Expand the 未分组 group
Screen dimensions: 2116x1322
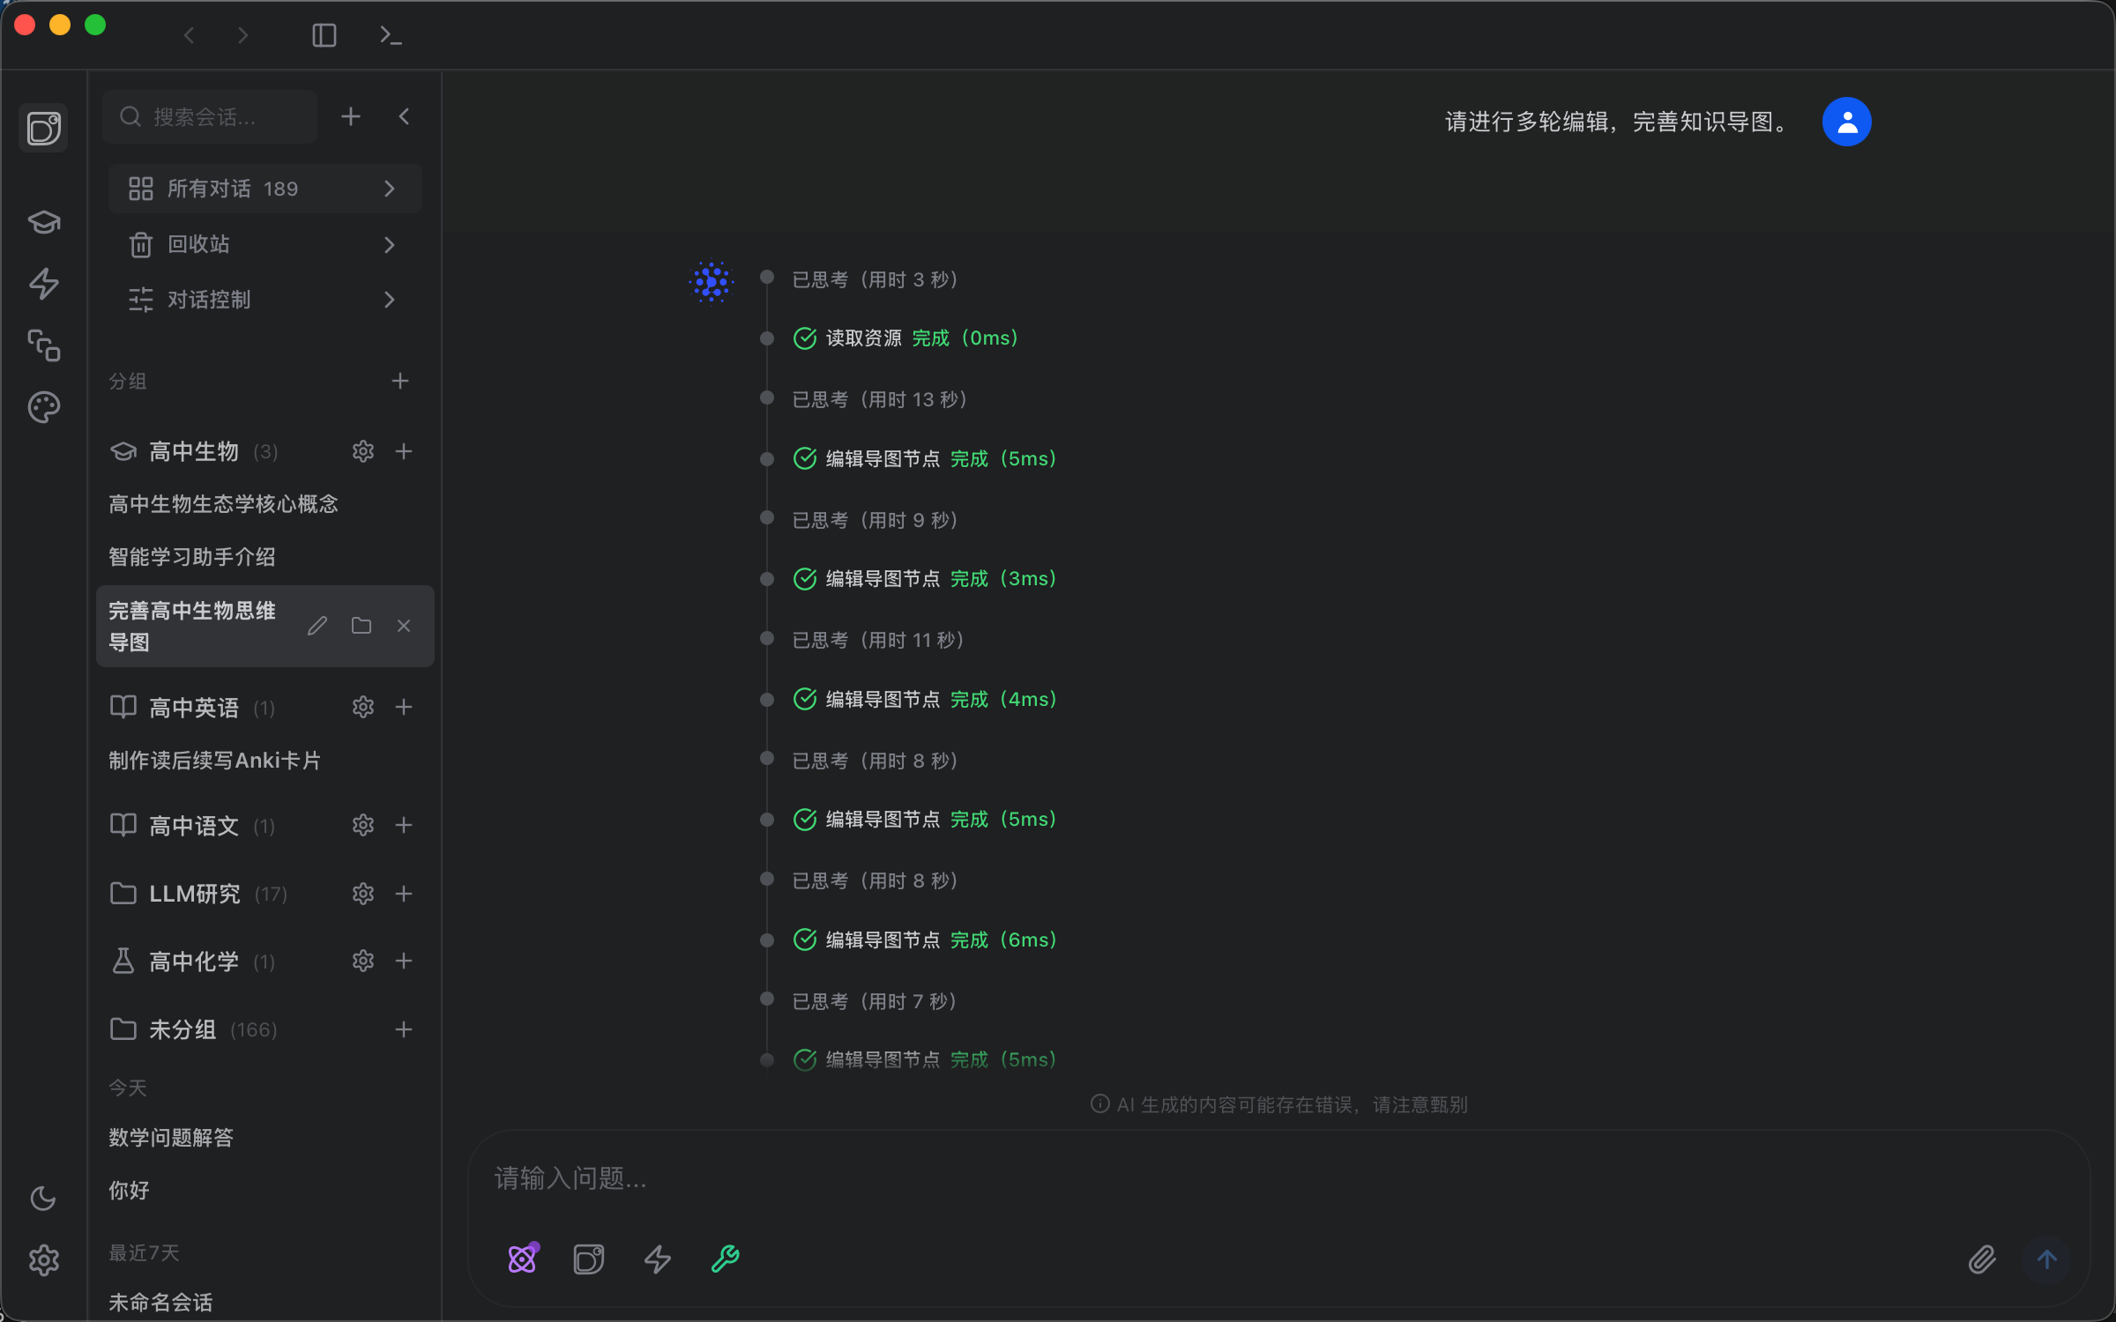click(193, 1029)
